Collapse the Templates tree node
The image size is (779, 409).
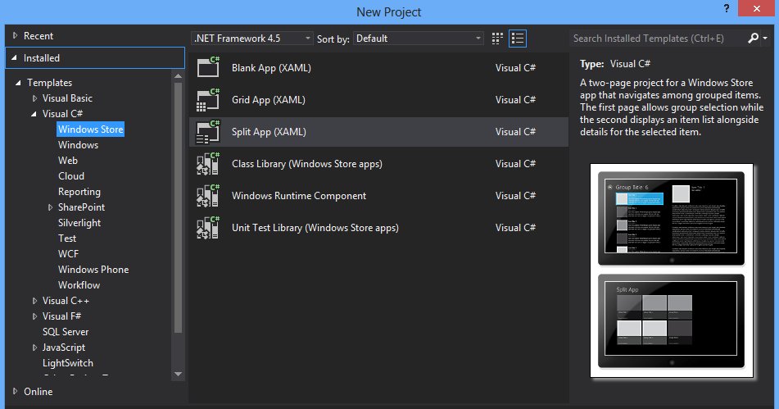[x=18, y=83]
